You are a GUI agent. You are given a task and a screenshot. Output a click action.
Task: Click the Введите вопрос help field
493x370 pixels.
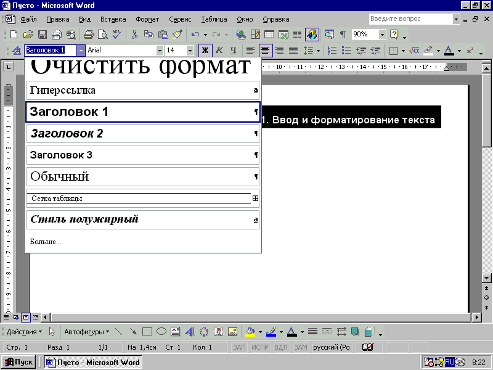410,19
